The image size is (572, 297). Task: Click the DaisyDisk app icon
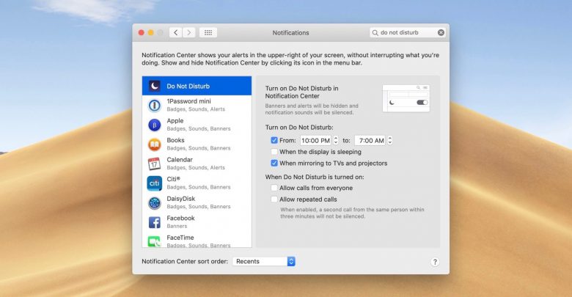pyautogui.click(x=155, y=203)
